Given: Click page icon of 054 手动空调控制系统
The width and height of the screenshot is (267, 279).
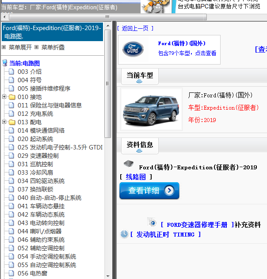Looking at the screenshot, I should click(x=11, y=256).
